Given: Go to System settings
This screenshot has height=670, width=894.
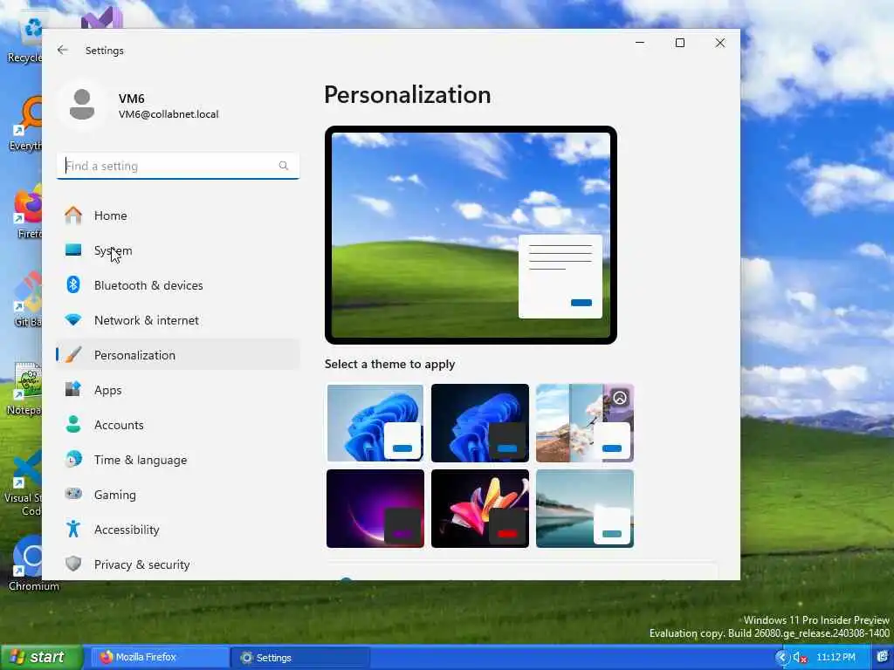Looking at the screenshot, I should (x=177, y=250).
